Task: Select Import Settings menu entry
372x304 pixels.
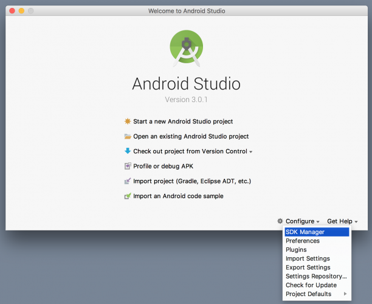Action: (x=308, y=258)
